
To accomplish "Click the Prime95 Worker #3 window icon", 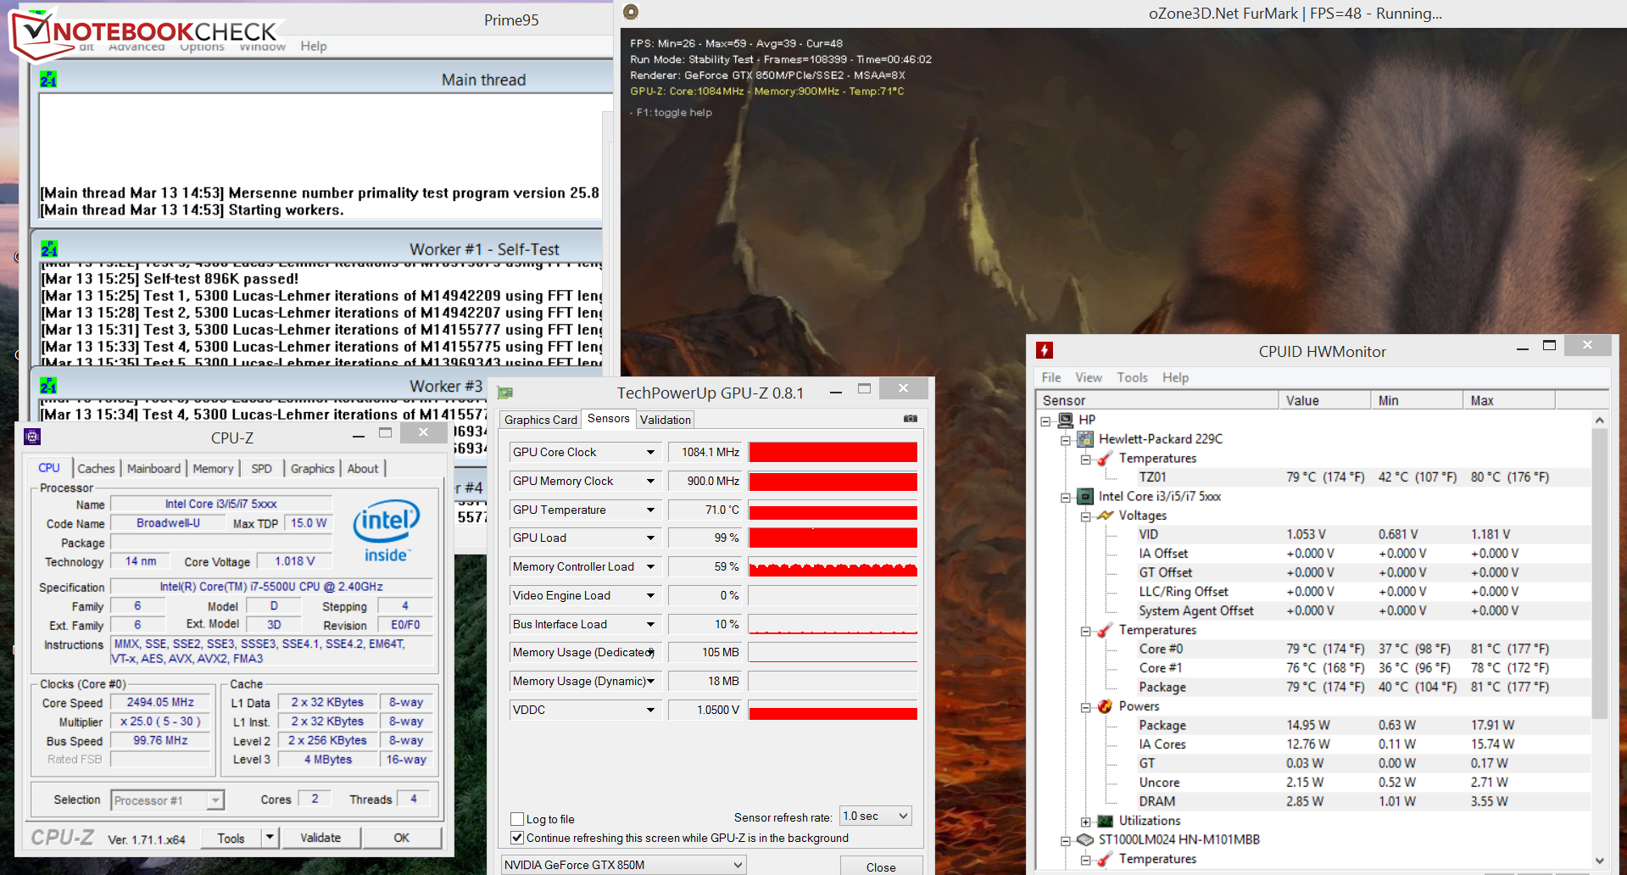I will click(x=48, y=386).
